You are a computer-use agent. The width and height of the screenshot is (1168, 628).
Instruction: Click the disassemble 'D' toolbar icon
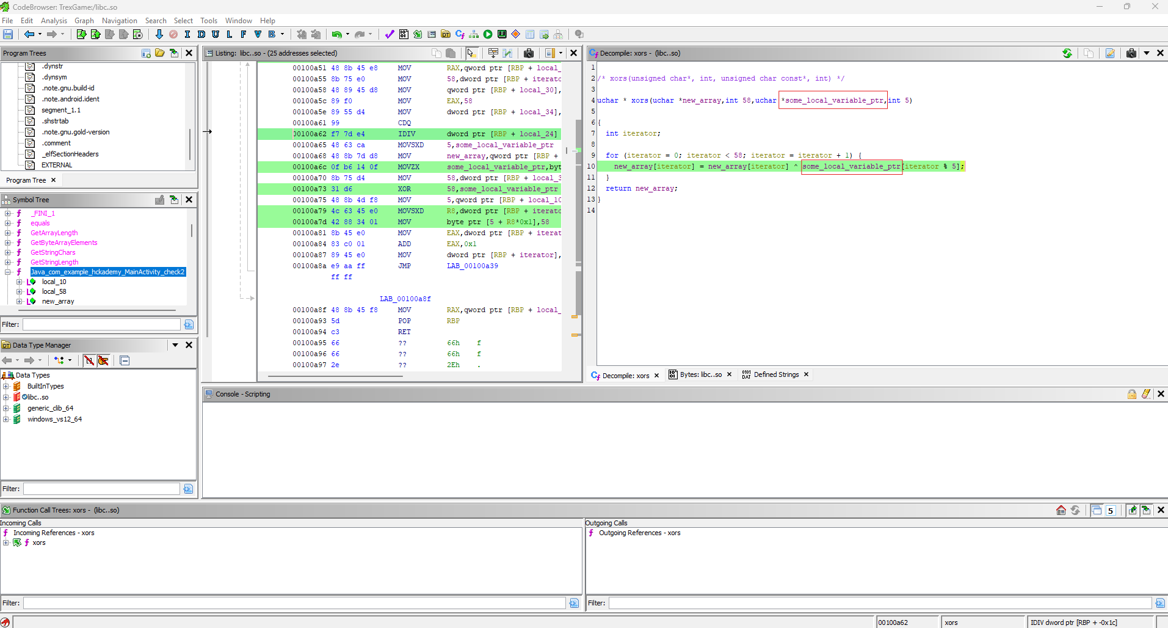click(x=201, y=34)
